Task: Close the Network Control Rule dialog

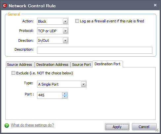Action: tap(155, 5)
